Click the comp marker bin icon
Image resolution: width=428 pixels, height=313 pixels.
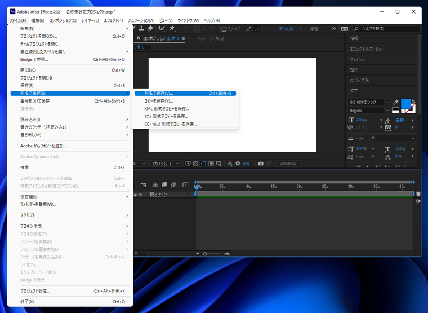[x=418, y=194]
